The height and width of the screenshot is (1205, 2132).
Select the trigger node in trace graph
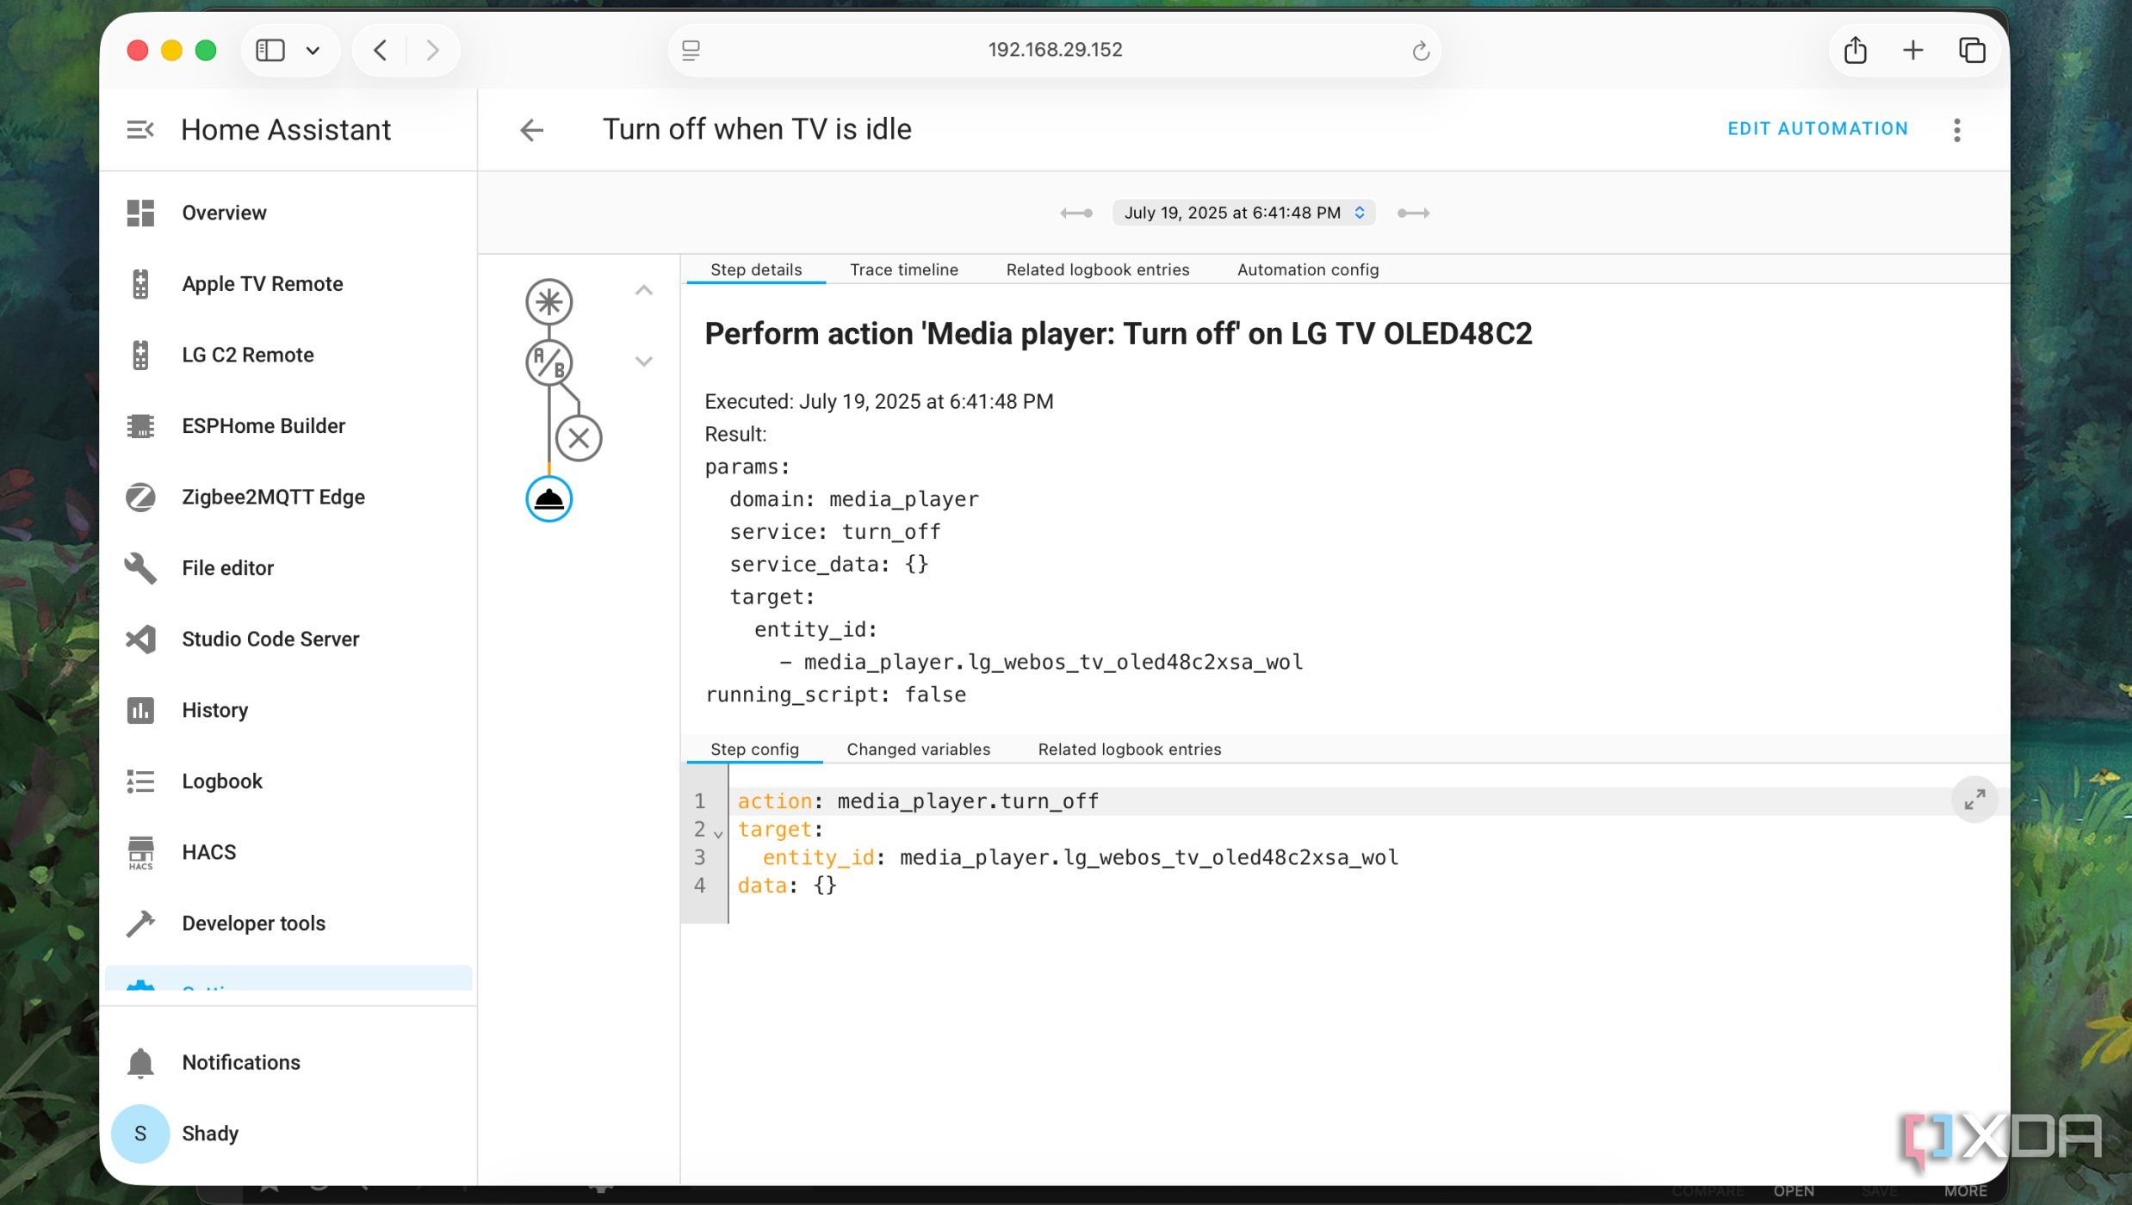pos(549,302)
